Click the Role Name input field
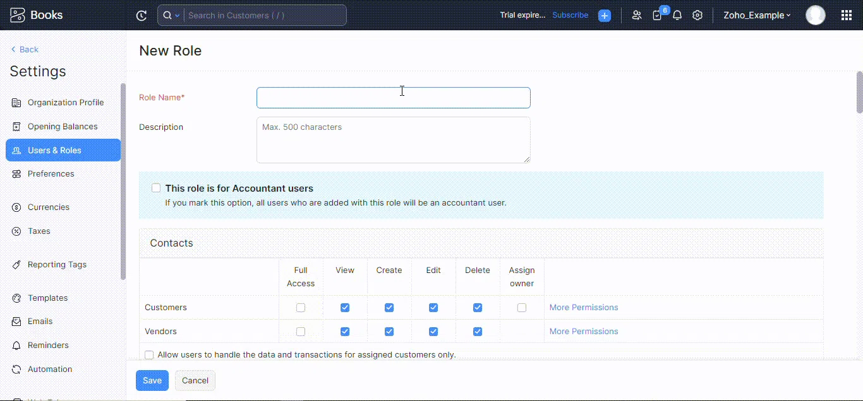The image size is (863, 401). click(393, 98)
